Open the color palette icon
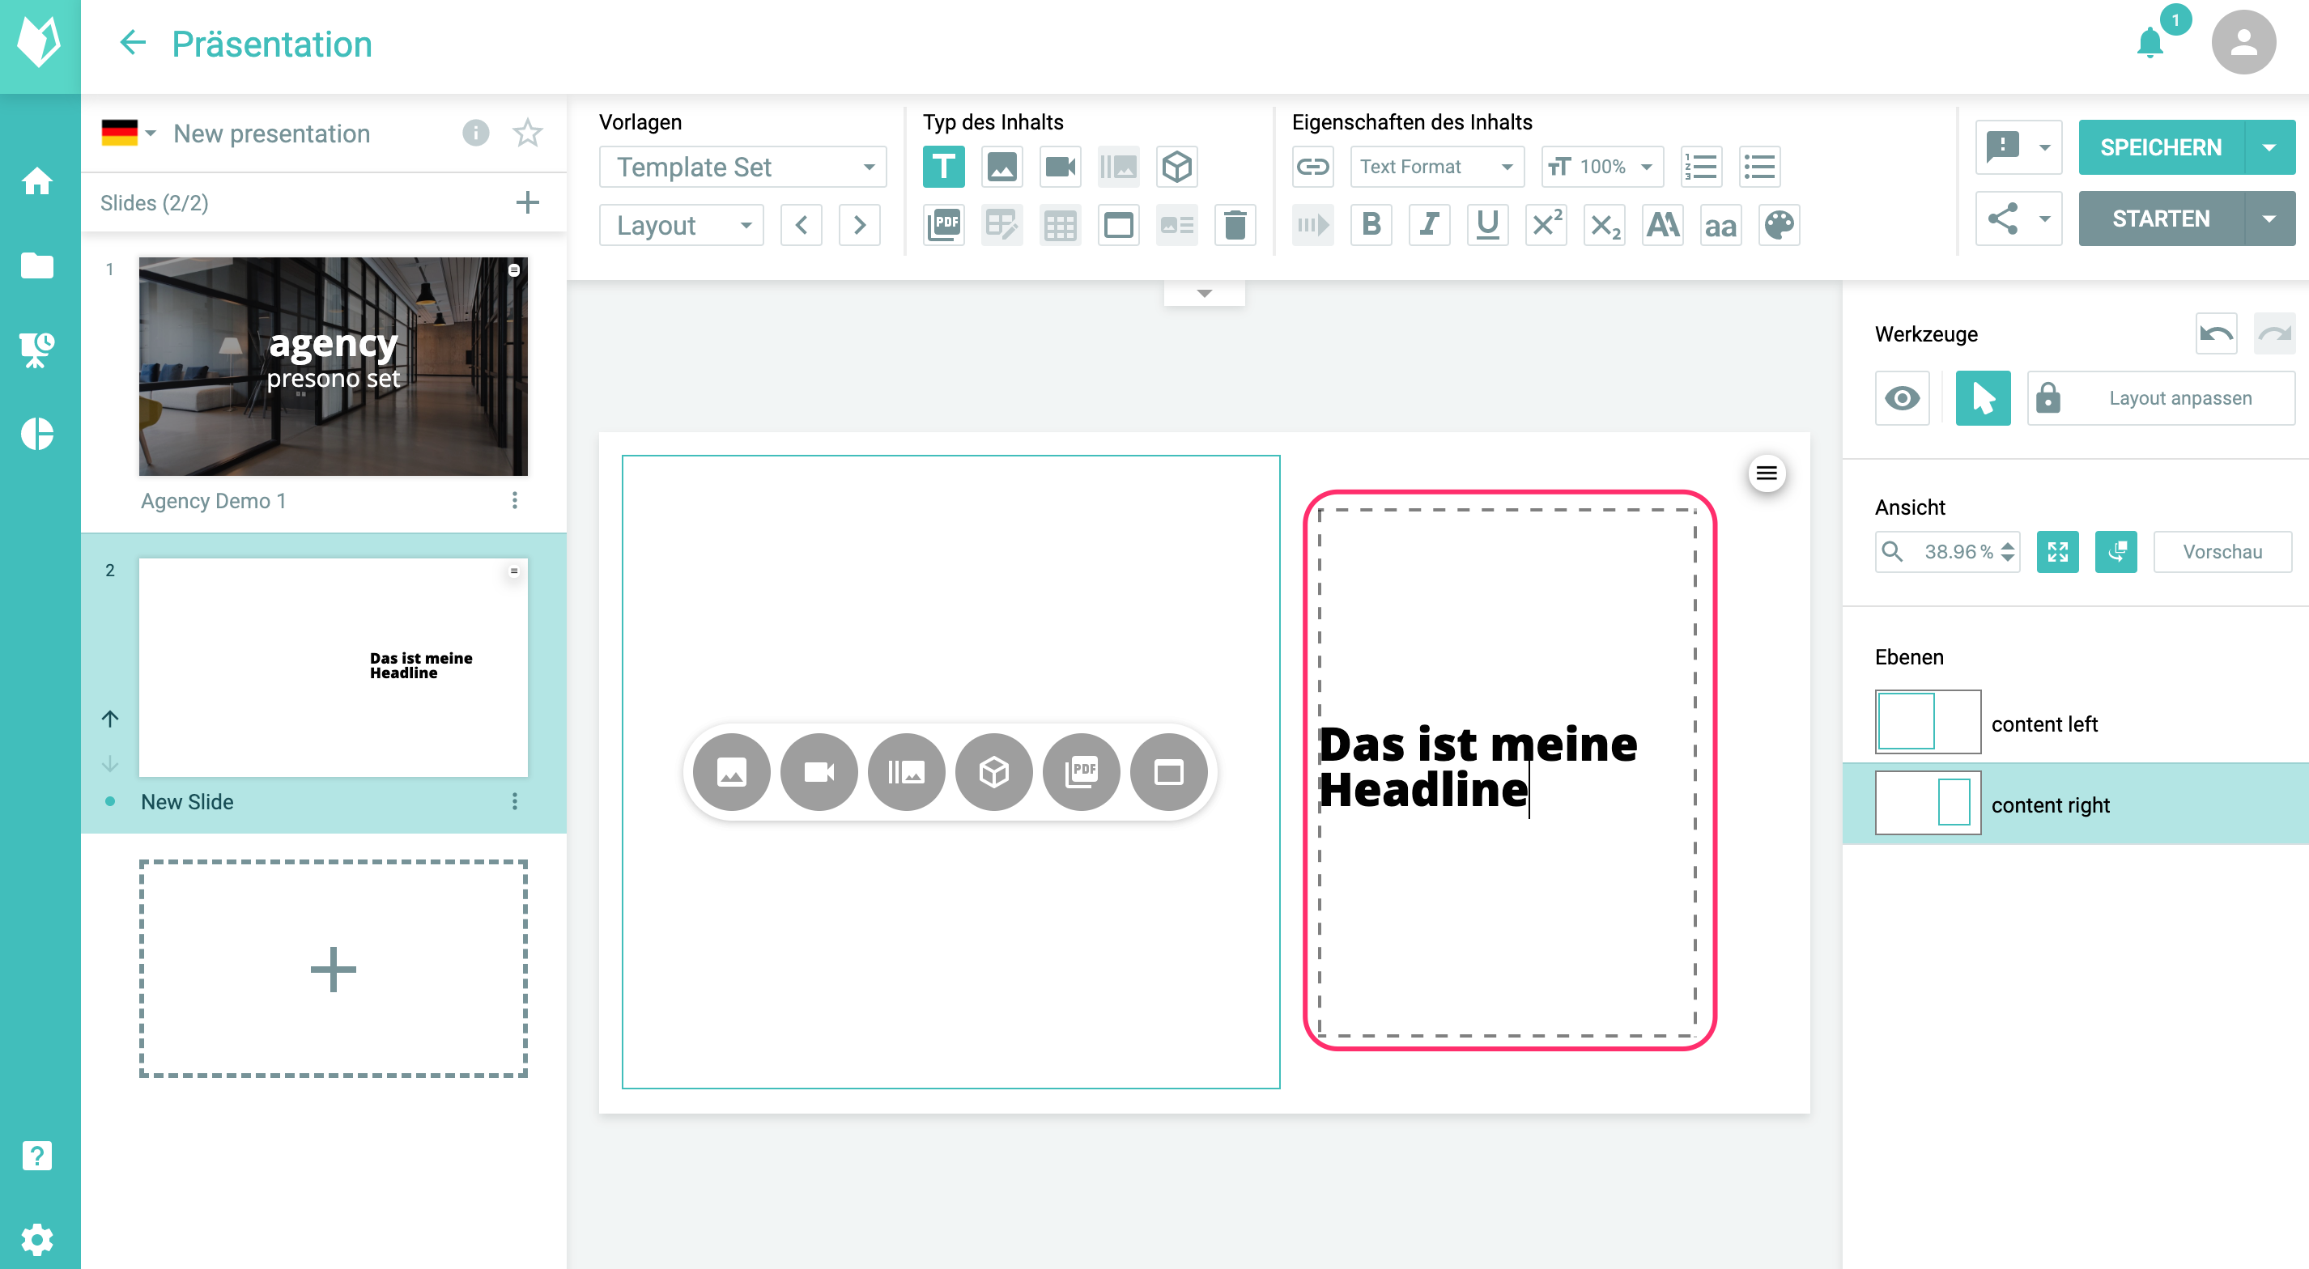Image resolution: width=2309 pixels, height=1269 pixels. (x=1779, y=225)
